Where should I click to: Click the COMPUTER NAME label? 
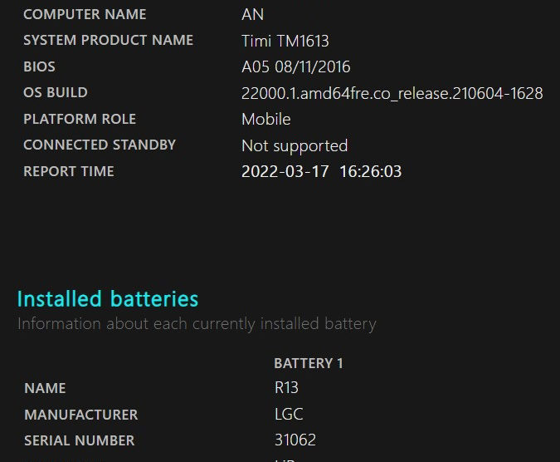point(85,14)
